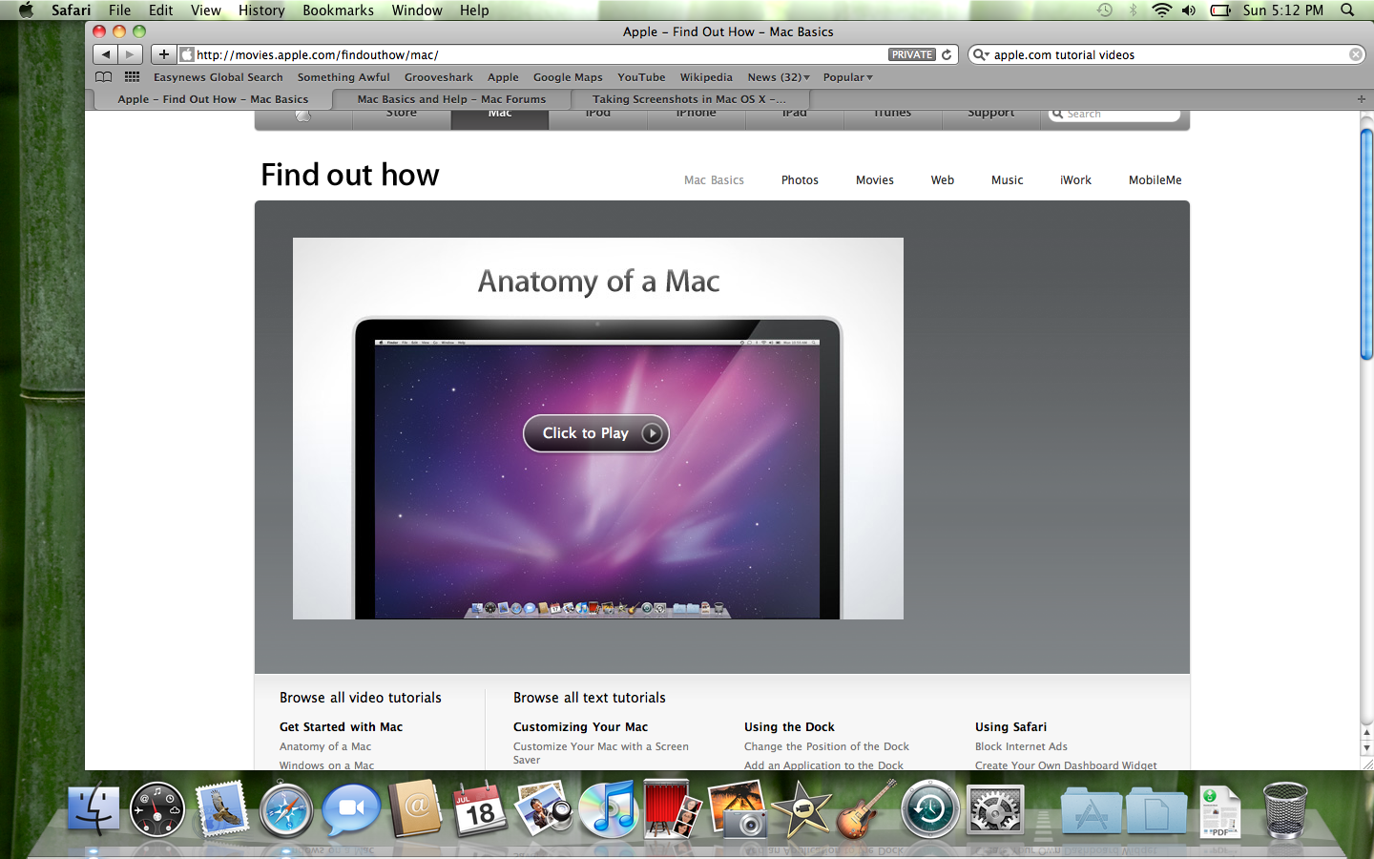Click the Wi-Fi status icon
1374x859 pixels.
coord(1161,10)
